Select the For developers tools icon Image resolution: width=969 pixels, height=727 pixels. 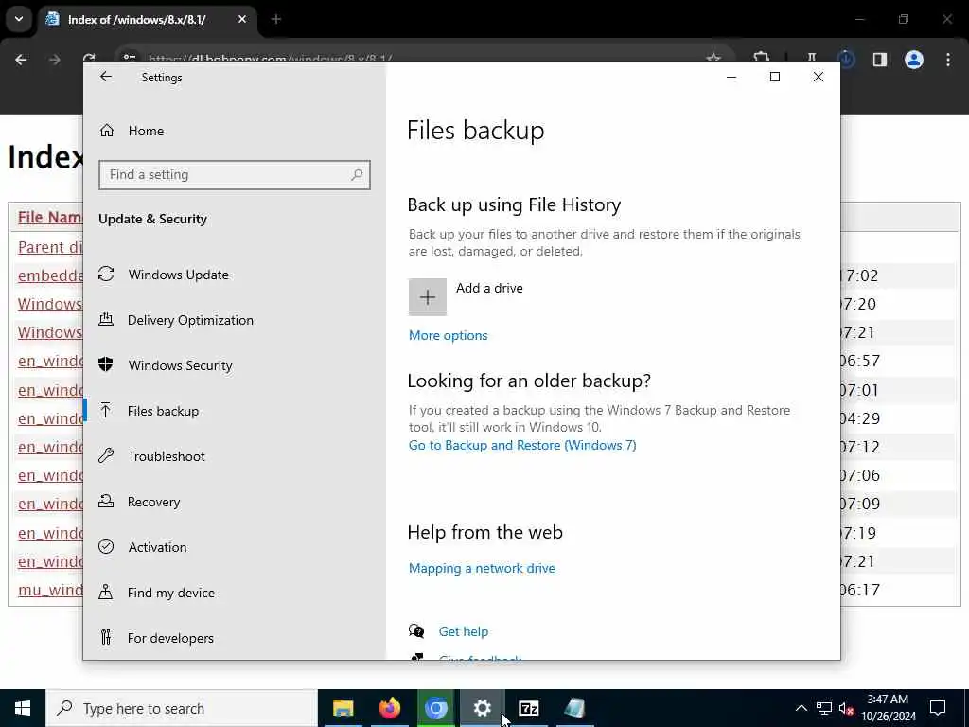click(x=106, y=637)
